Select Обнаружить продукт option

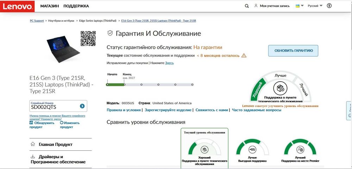[x=42, y=125]
